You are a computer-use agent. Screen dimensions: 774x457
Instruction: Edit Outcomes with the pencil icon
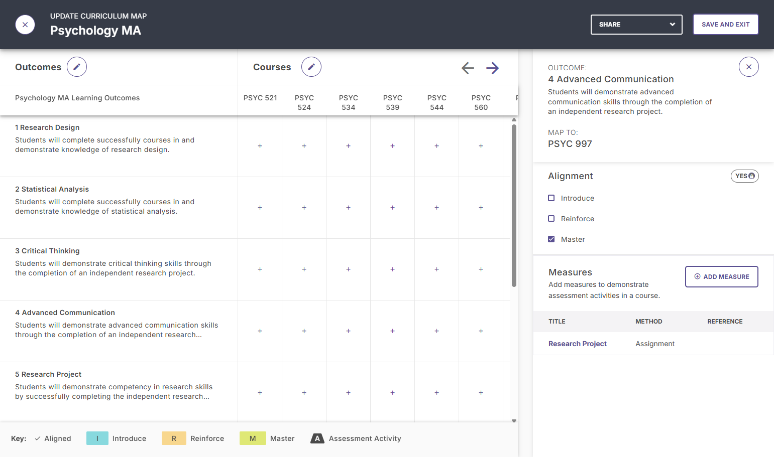point(77,67)
